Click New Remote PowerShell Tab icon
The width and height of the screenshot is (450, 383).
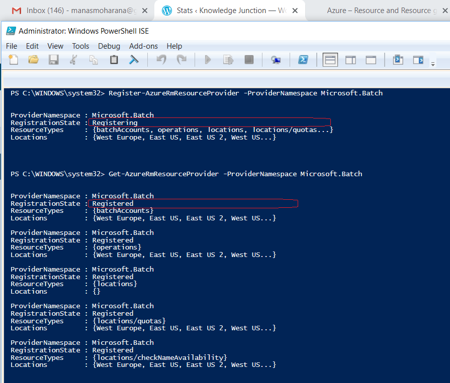coord(276,60)
